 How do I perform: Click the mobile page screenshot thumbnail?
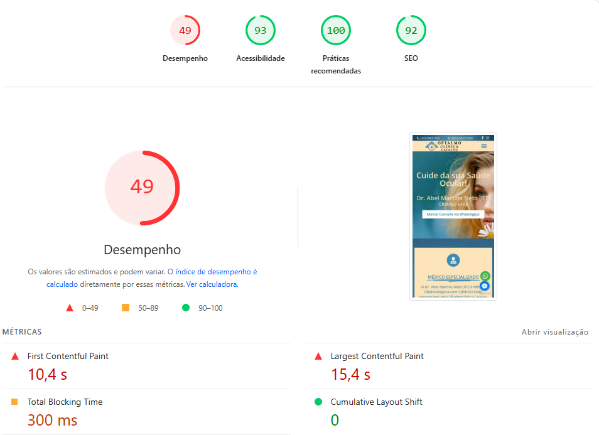click(x=453, y=216)
